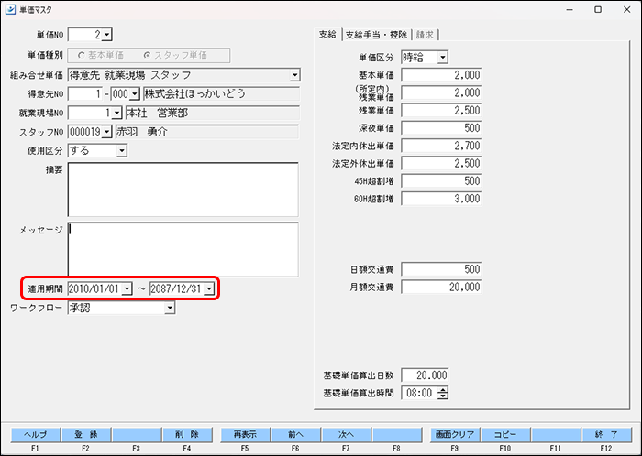
Task: Switch to the 支給手当・控除 tab
Action: coord(376,35)
